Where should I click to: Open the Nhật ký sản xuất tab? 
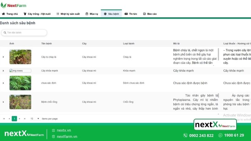click(68, 14)
